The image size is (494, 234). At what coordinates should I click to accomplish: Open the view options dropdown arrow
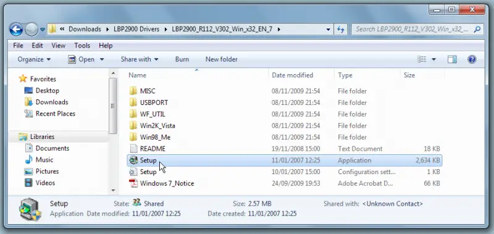pyautogui.click(x=433, y=59)
